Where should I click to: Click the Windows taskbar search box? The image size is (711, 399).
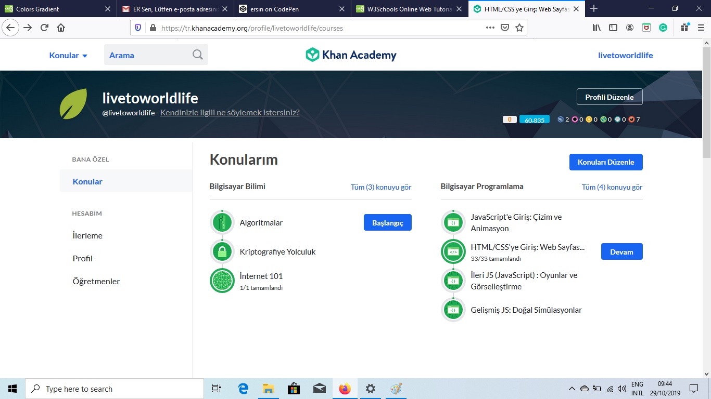pos(115,389)
